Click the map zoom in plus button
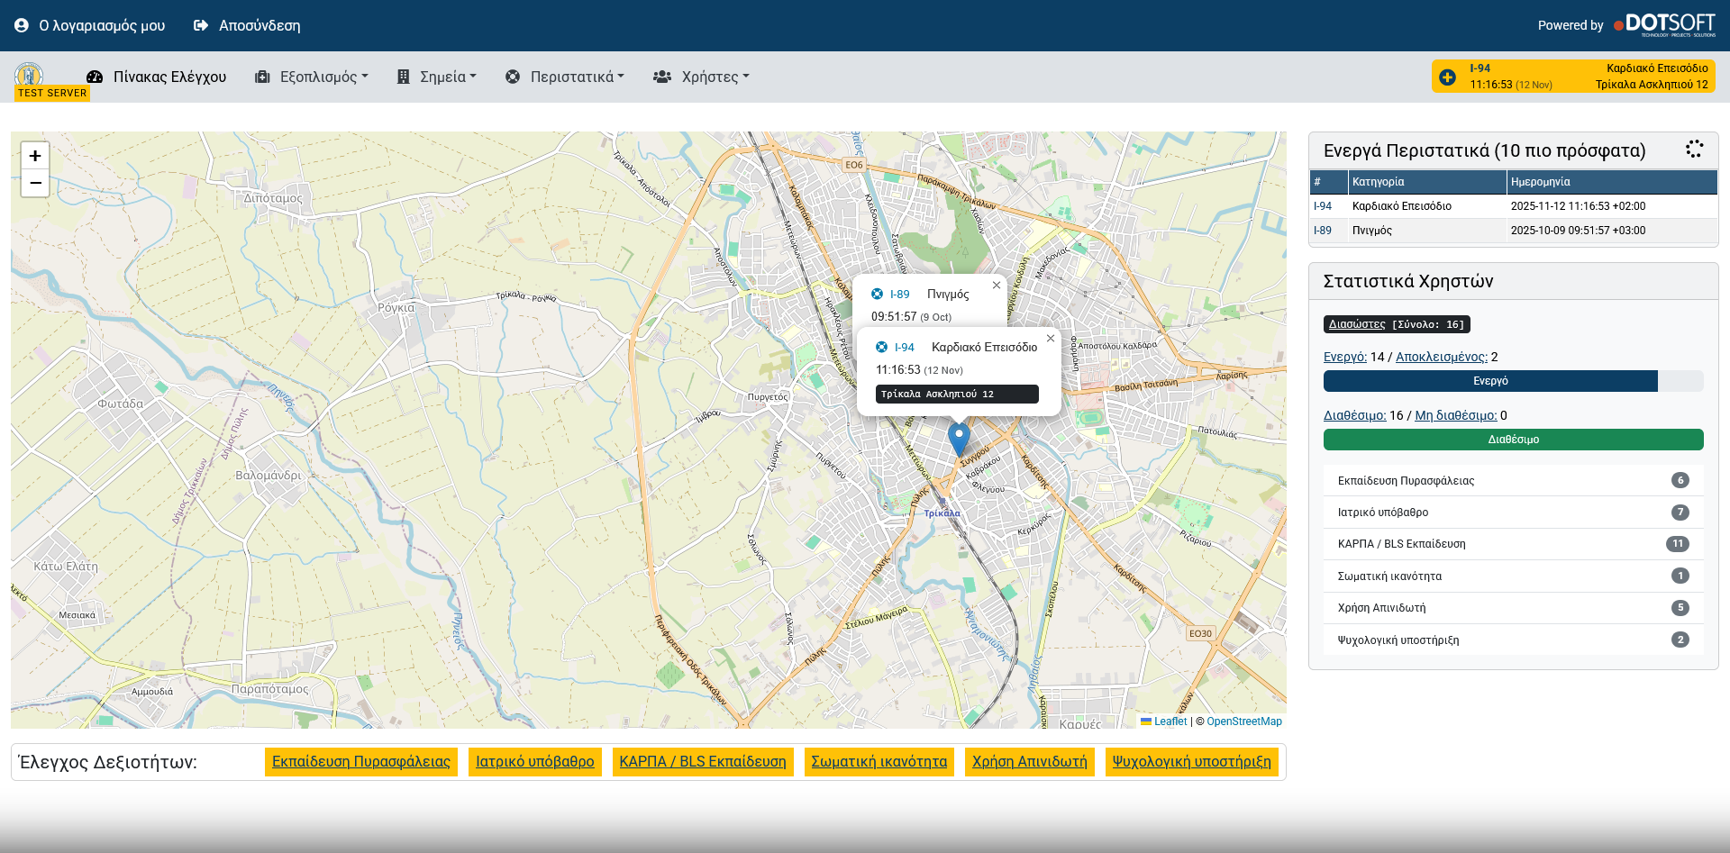Viewport: 1730px width, 853px height. pos(35,156)
